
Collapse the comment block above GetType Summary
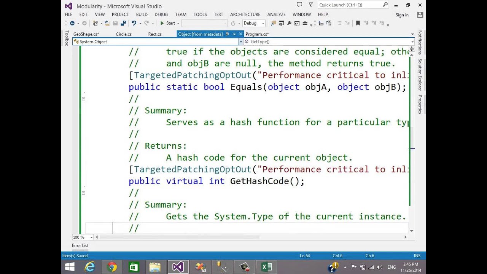click(x=83, y=193)
